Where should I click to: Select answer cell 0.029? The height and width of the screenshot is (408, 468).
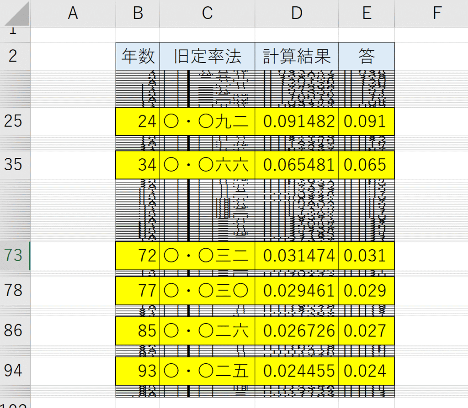tap(367, 291)
